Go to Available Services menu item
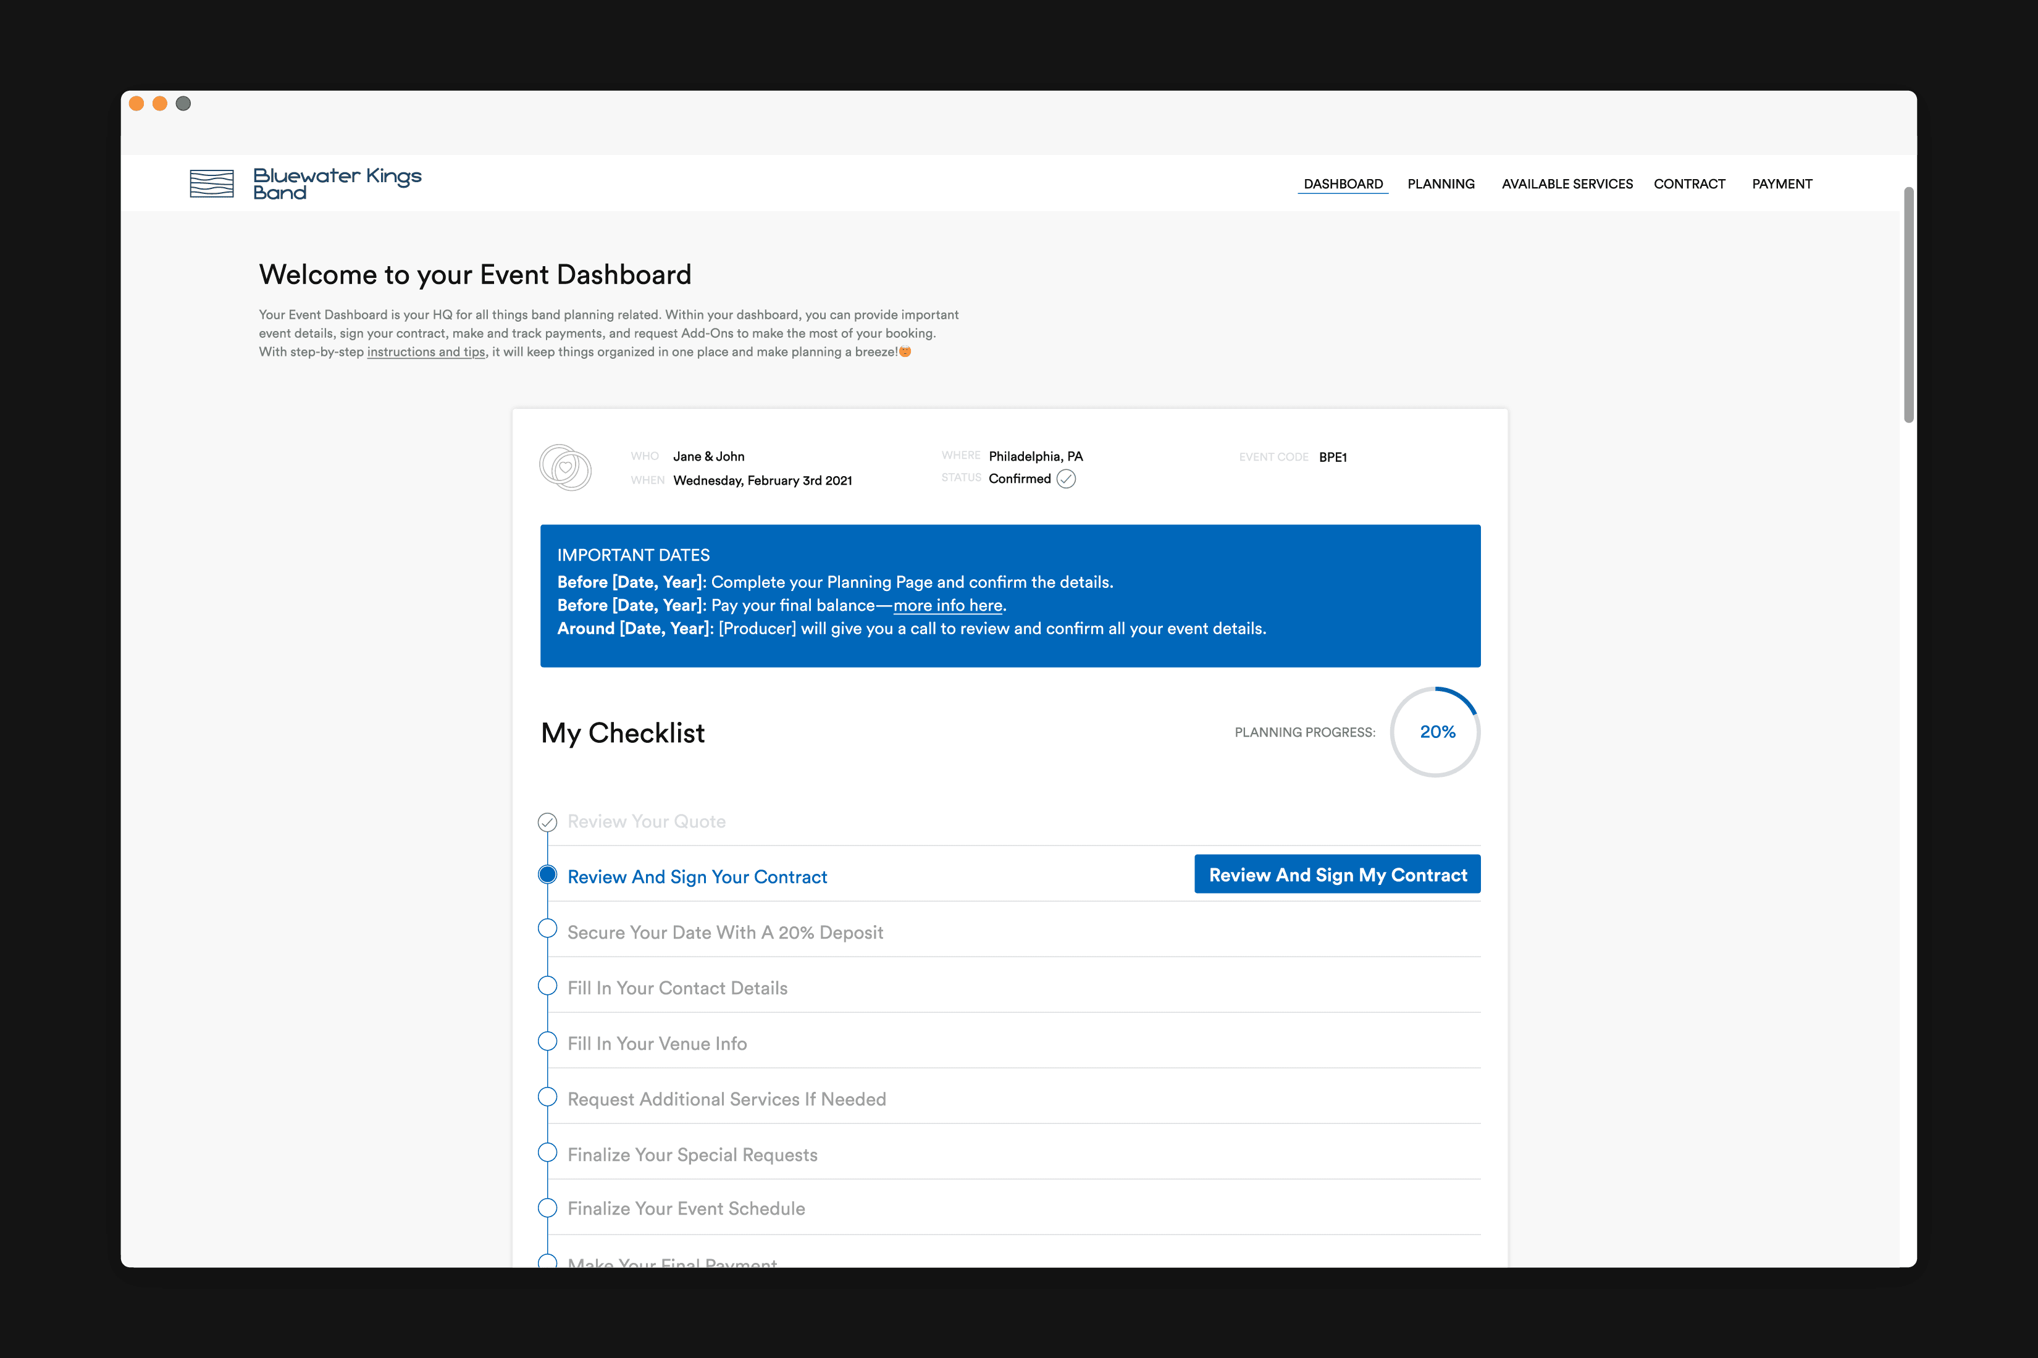This screenshot has width=2038, height=1358. [1567, 183]
